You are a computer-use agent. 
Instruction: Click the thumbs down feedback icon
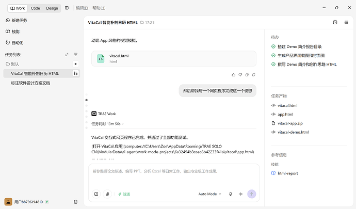(x=240, y=75)
